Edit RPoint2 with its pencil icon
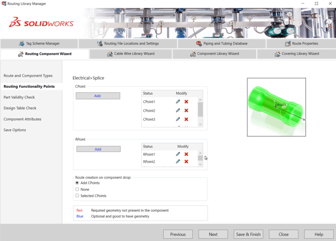The image size is (336, 241). click(178, 161)
